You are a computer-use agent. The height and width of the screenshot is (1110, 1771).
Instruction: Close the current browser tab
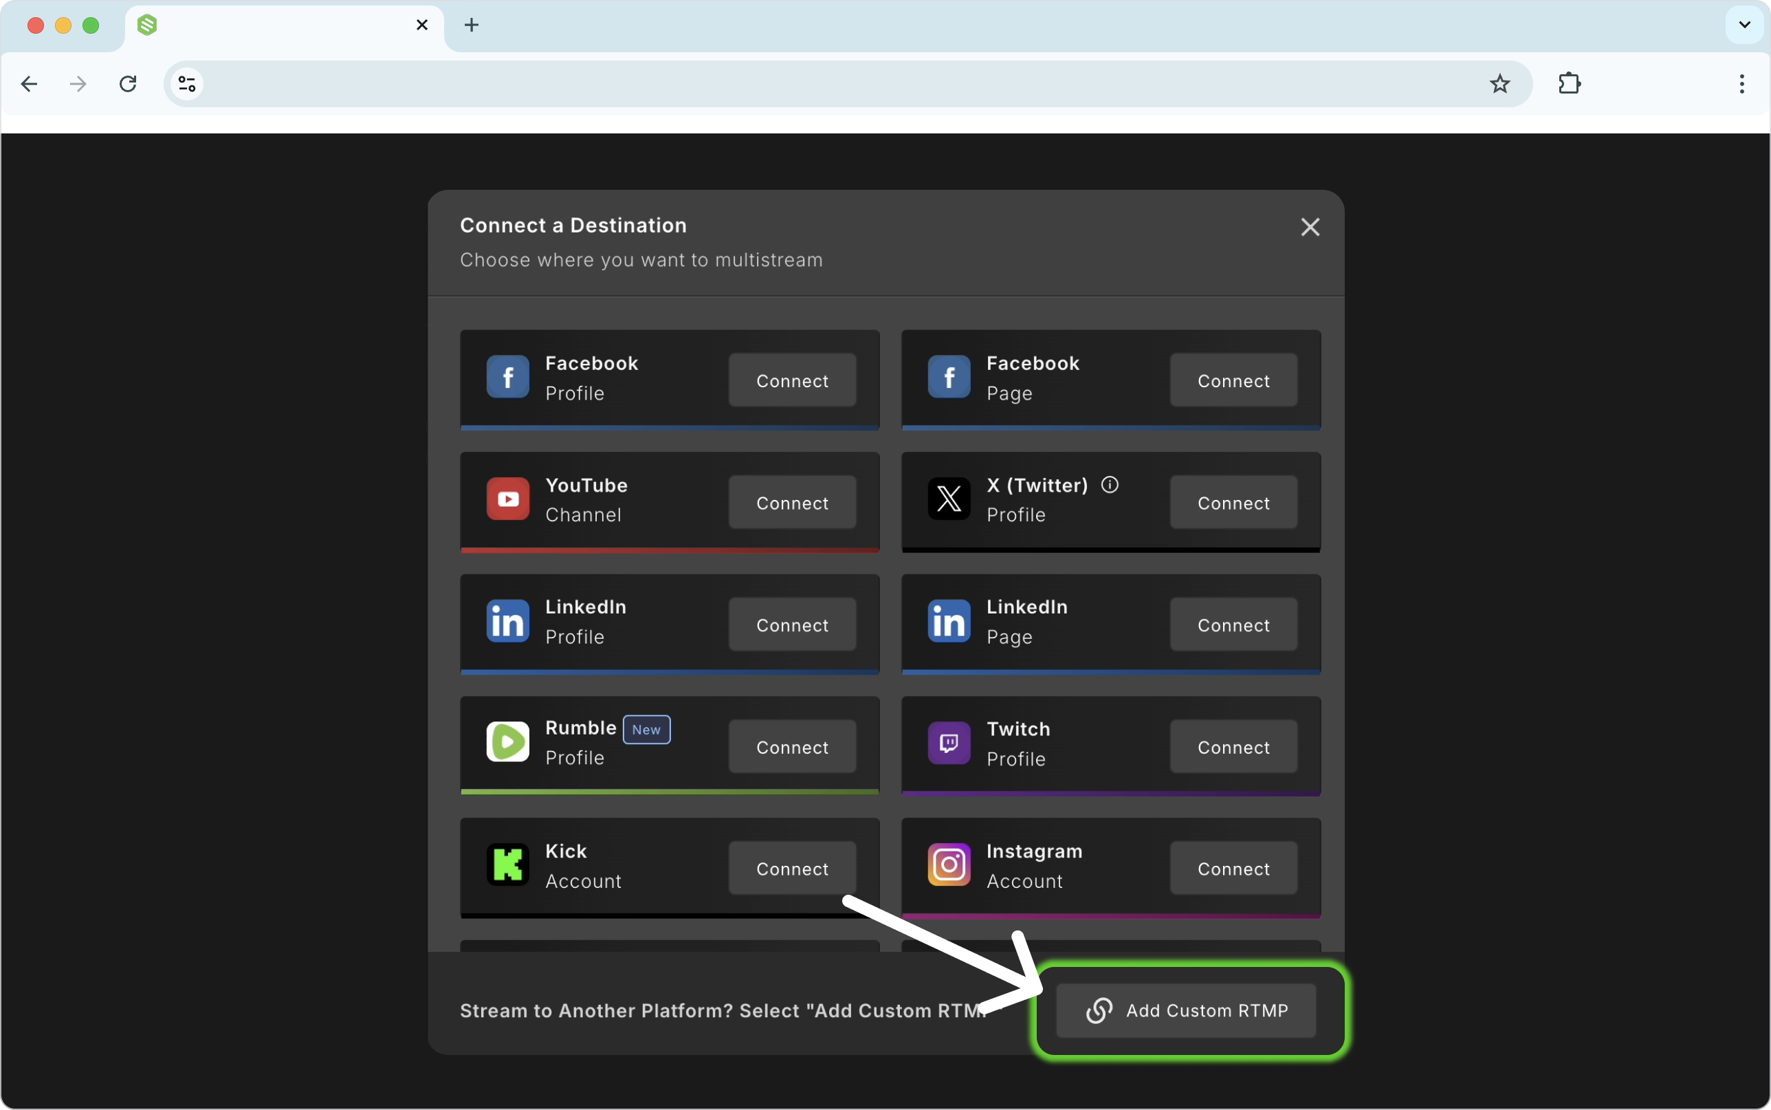tap(422, 25)
